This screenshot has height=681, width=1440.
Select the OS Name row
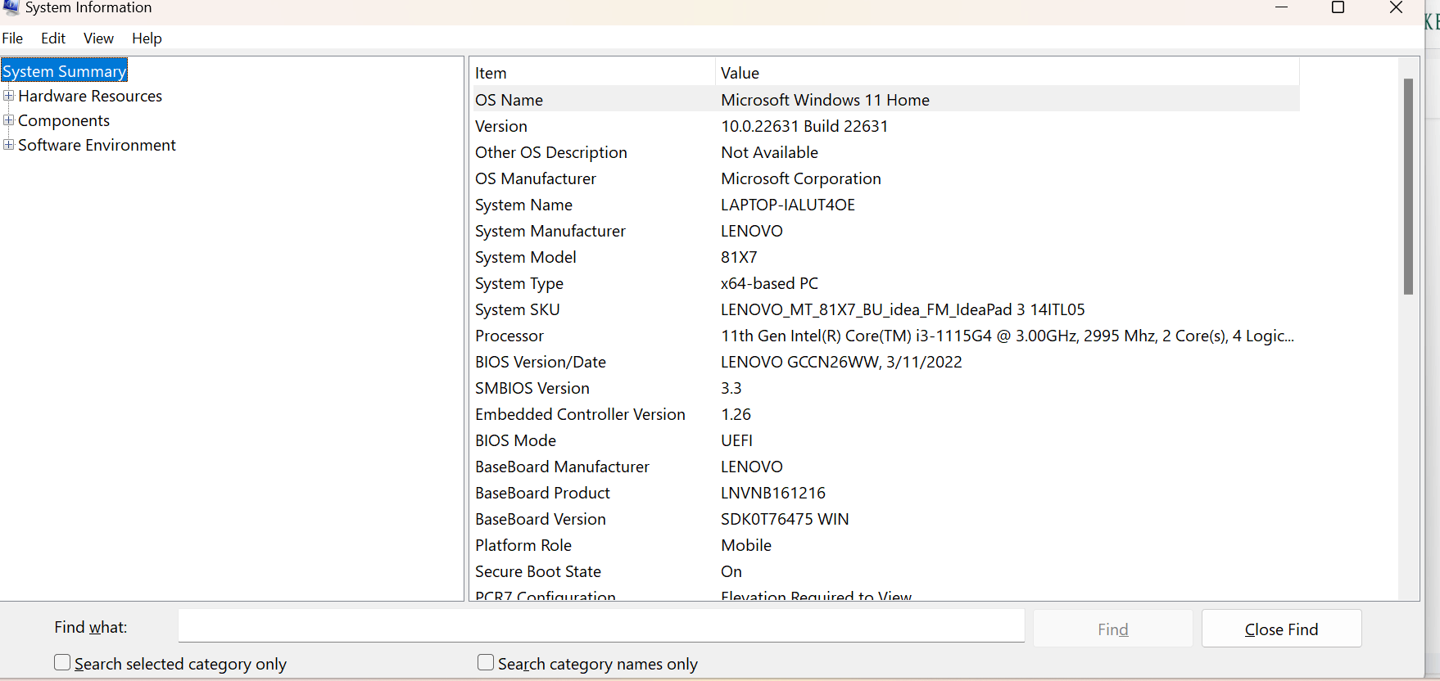[x=885, y=100]
